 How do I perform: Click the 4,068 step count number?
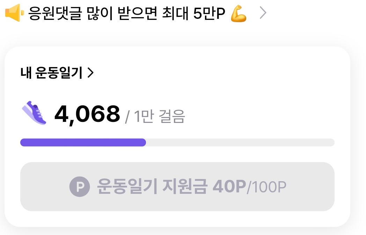(x=87, y=114)
